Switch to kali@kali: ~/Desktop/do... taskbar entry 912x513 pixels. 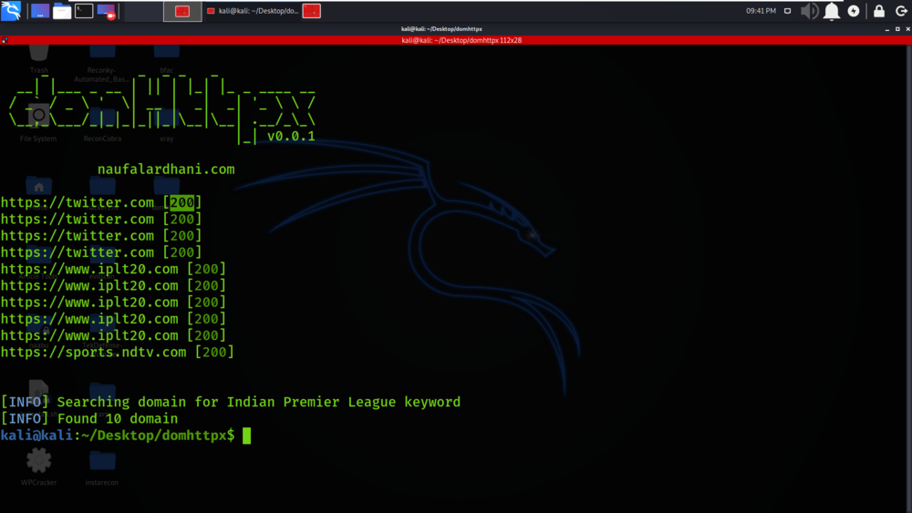coord(254,11)
